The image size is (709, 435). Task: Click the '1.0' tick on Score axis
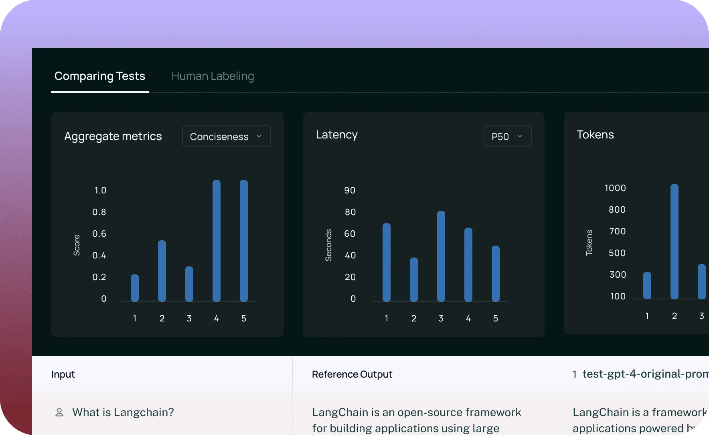100,190
